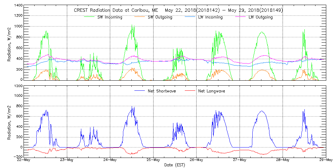The height and width of the screenshot is (168, 336).
Task: Click the LW Incoming legend entry
Action: pos(210,17)
